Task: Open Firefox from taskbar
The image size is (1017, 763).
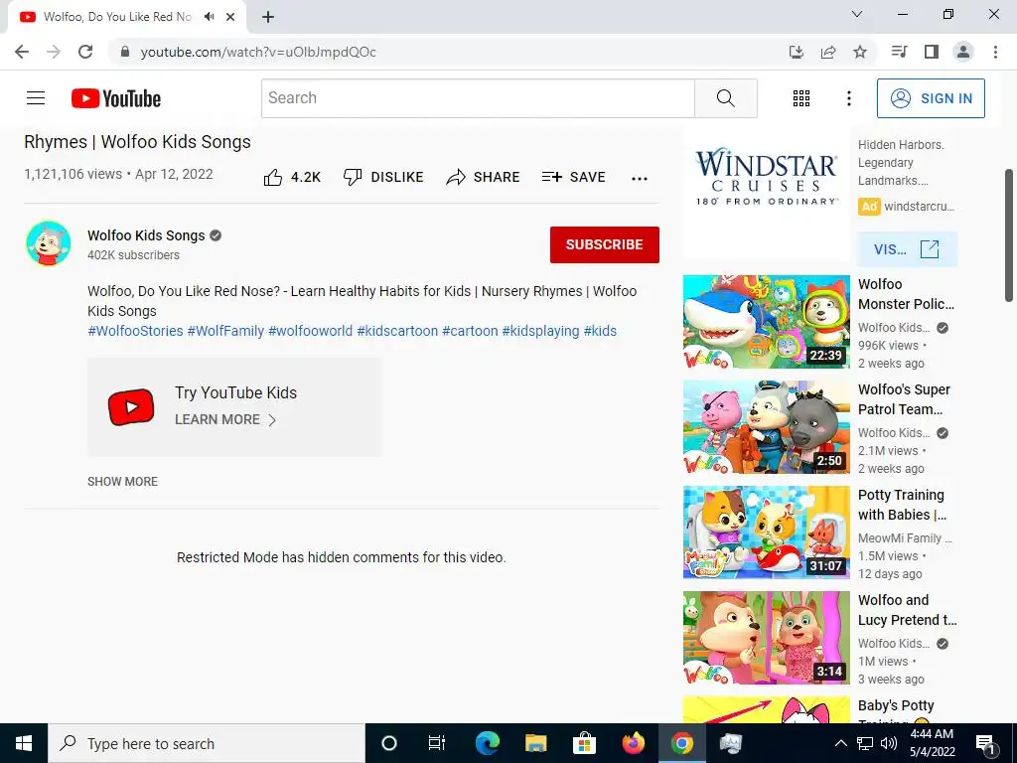Action: (633, 743)
